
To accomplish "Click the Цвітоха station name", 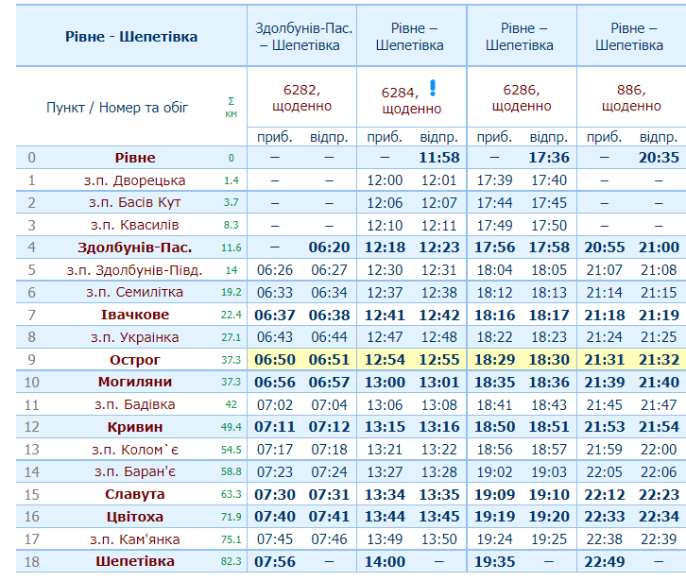I will [x=135, y=517].
